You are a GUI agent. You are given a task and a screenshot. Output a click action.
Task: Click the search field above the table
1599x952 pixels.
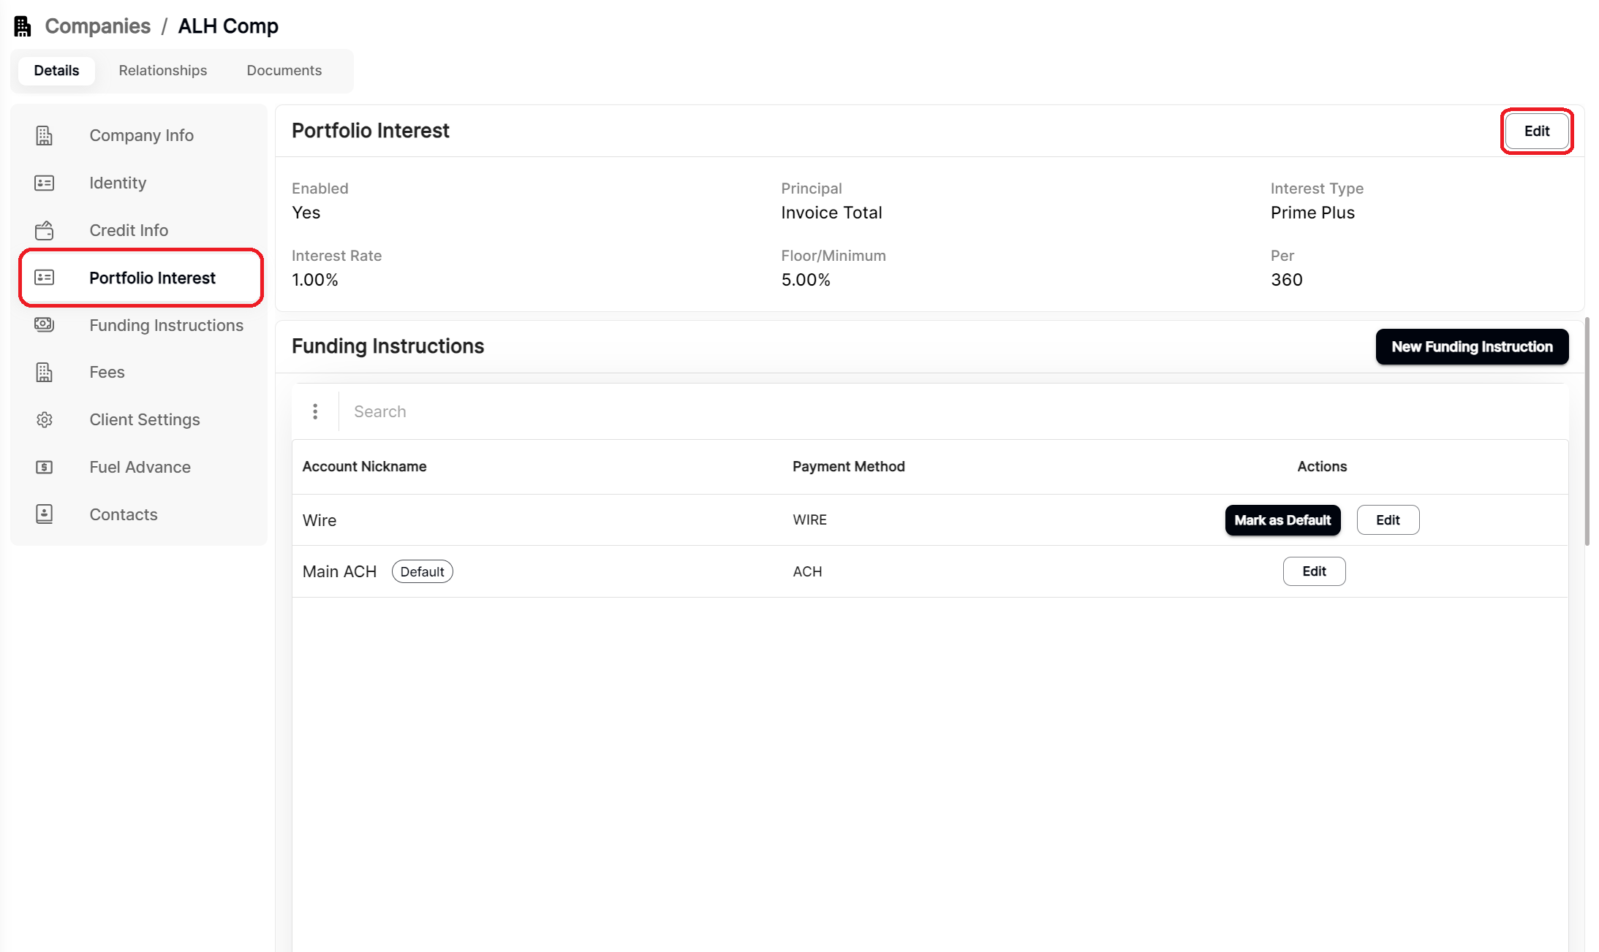(512, 411)
